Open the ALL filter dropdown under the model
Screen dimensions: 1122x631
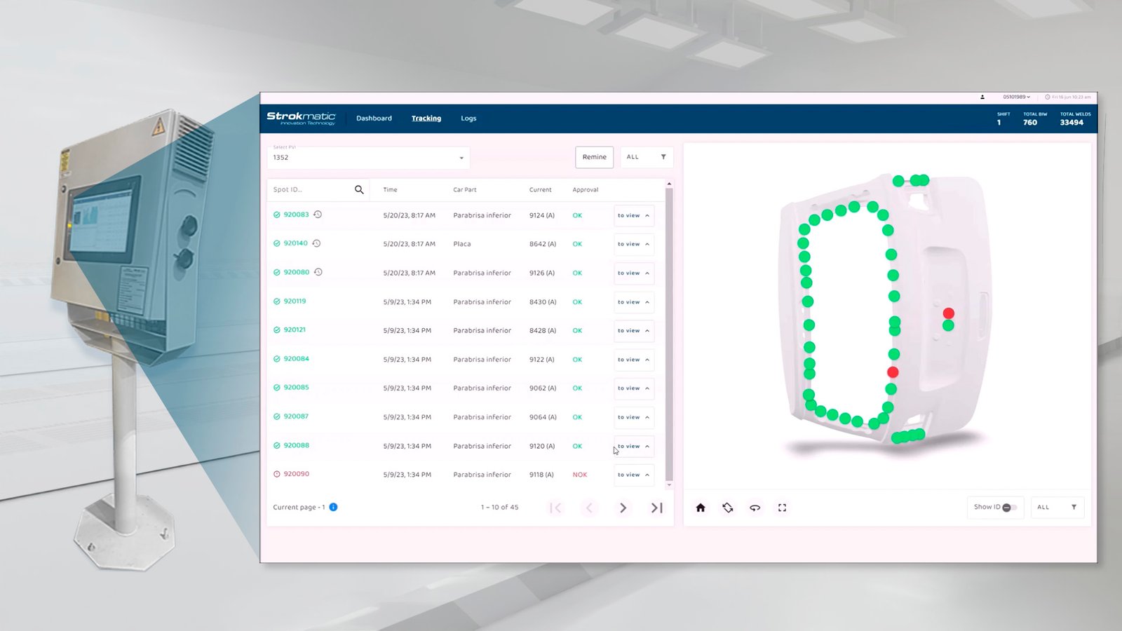pos(1057,507)
